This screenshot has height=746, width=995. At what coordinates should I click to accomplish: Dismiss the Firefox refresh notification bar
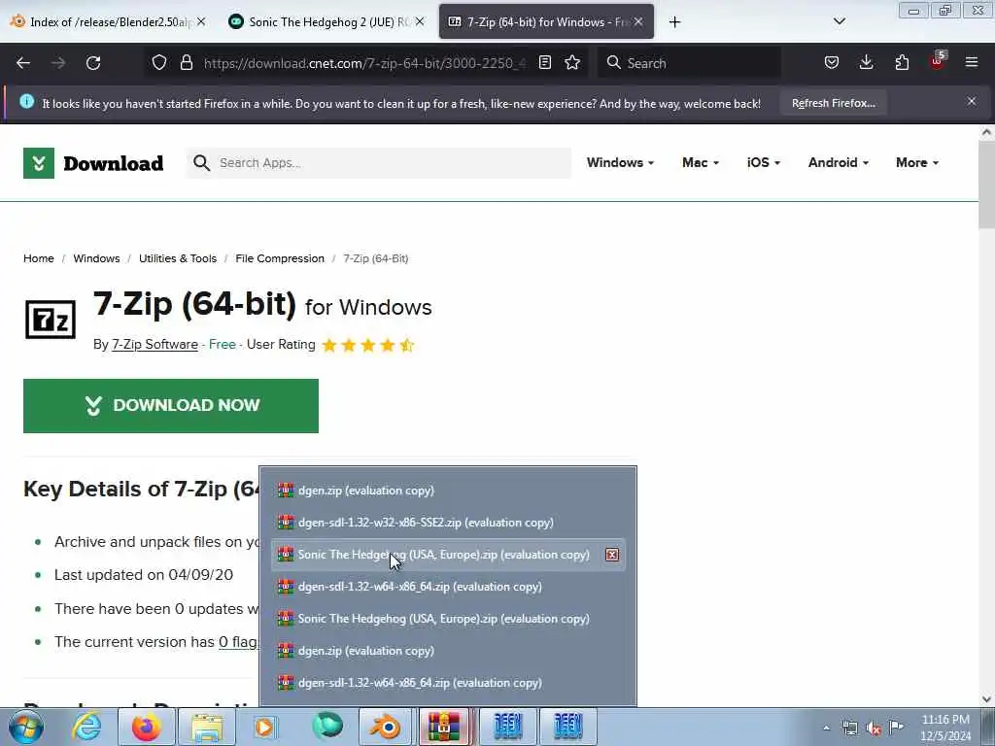(972, 101)
